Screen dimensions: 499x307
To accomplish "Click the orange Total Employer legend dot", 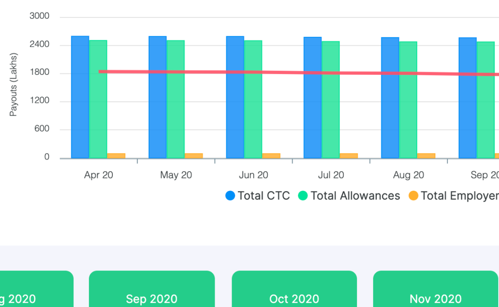I will tap(413, 196).
